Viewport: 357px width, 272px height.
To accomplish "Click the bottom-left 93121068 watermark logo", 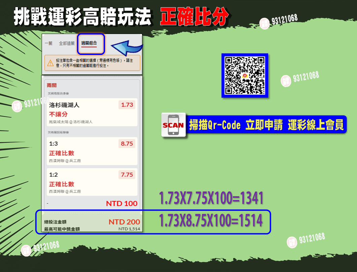I will [x=26, y=250].
